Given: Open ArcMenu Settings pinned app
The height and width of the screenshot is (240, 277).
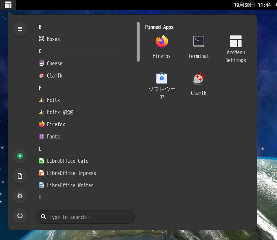Looking at the screenshot, I should [236, 49].
